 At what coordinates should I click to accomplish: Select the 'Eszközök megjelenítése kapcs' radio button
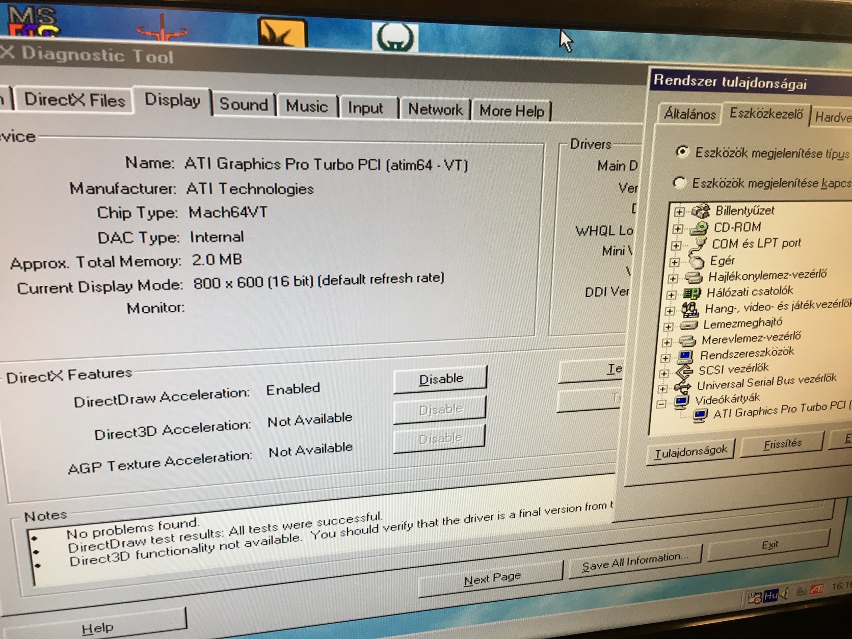pyautogui.click(x=679, y=182)
